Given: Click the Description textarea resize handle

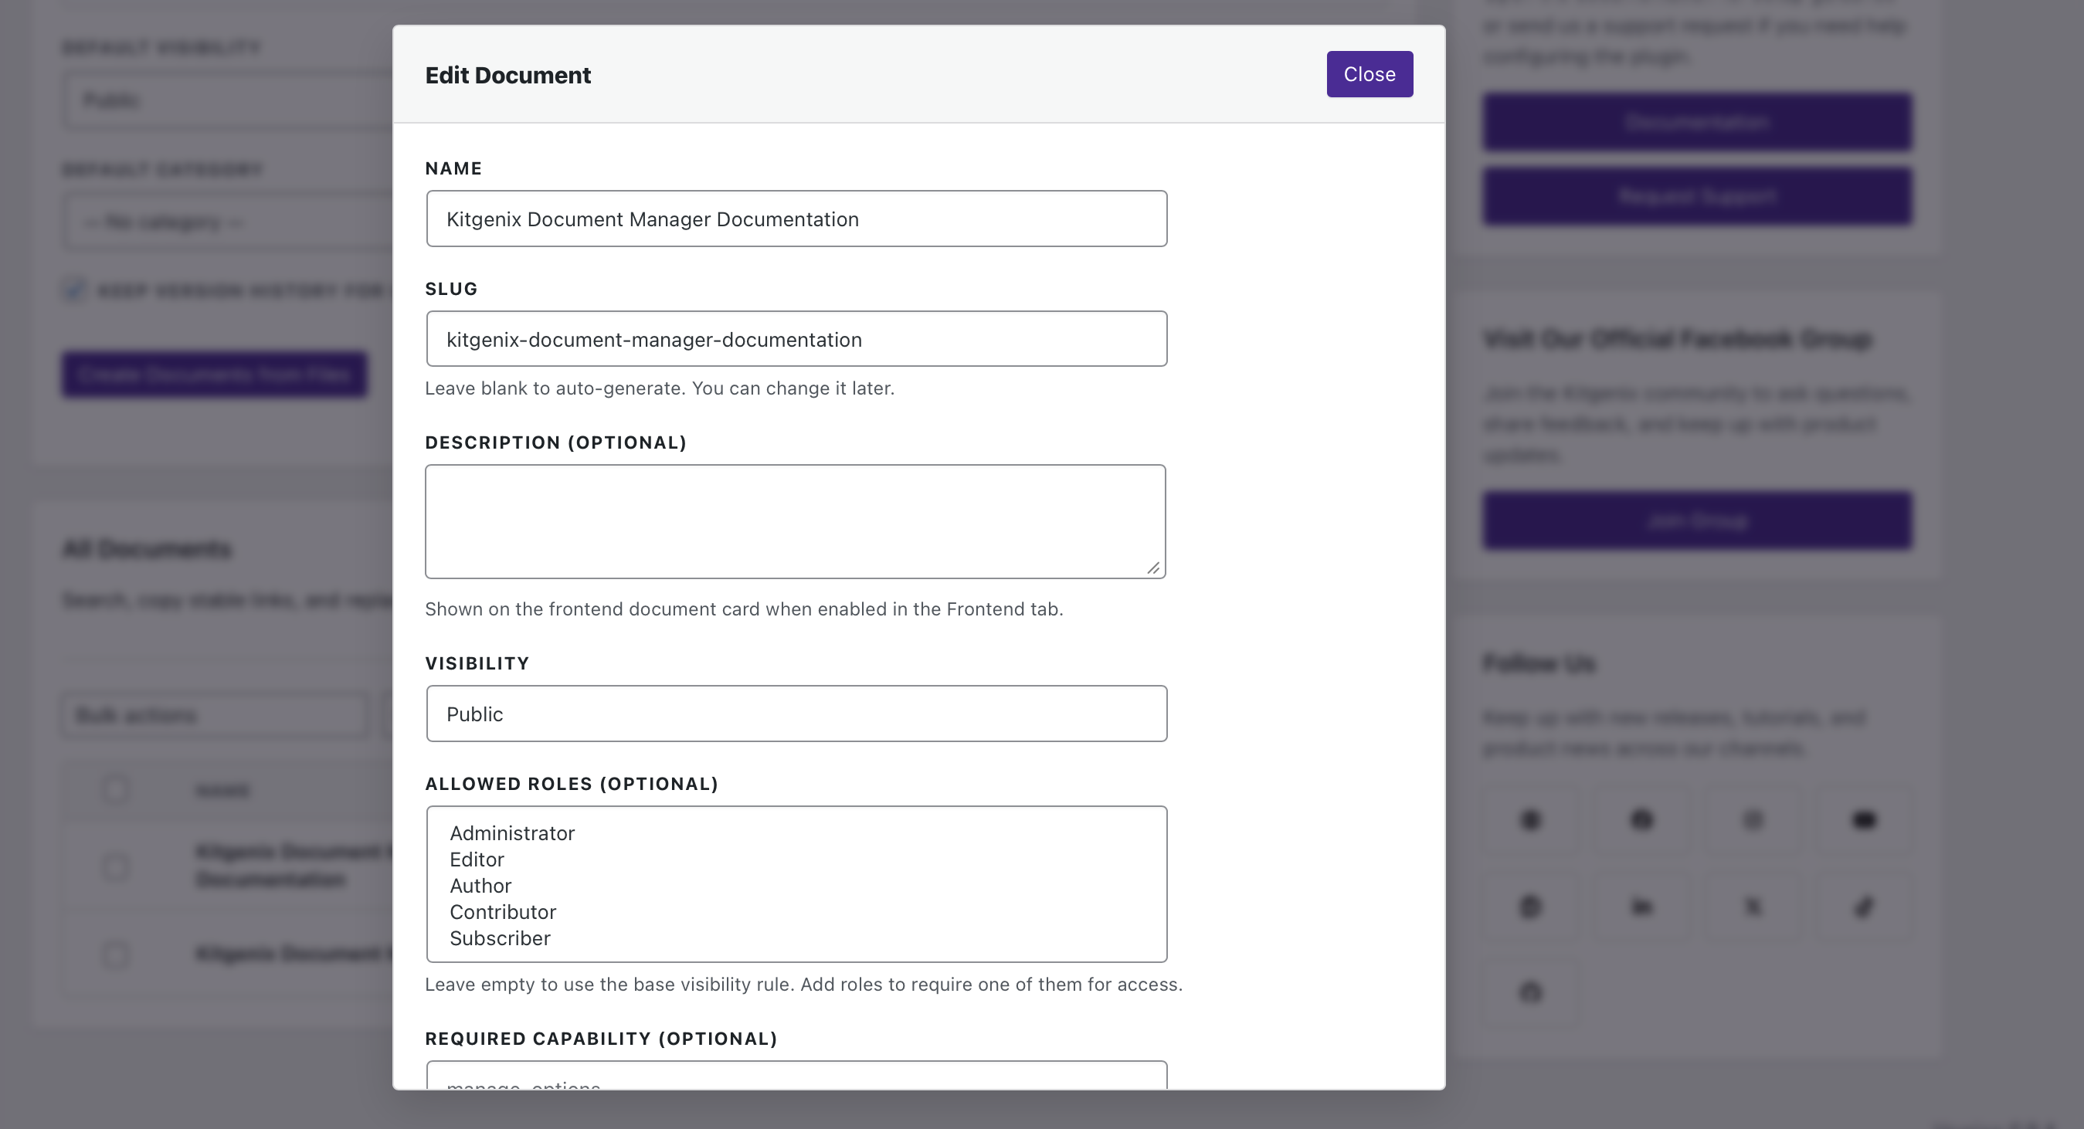Looking at the screenshot, I should (1154, 568).
